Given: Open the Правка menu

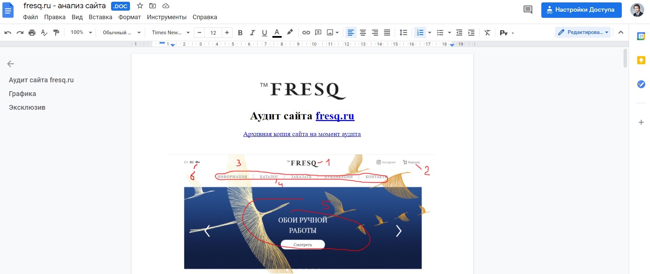Looking at the screenshot, I should pyautogui.click(x=55, y=17).
